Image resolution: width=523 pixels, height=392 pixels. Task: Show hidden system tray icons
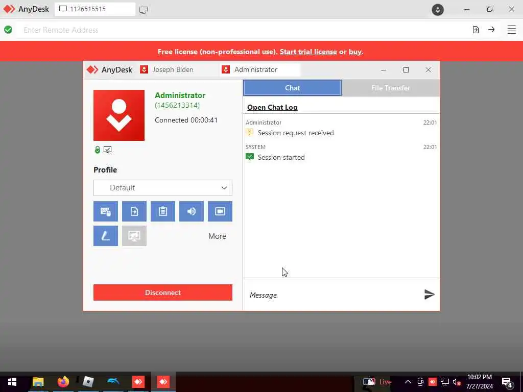click(408, 382)
